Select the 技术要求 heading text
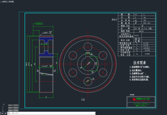The height and width of the screenshot is (115, 167). pos(139,63)
